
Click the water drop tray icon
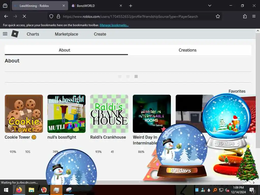click(209, 190)
